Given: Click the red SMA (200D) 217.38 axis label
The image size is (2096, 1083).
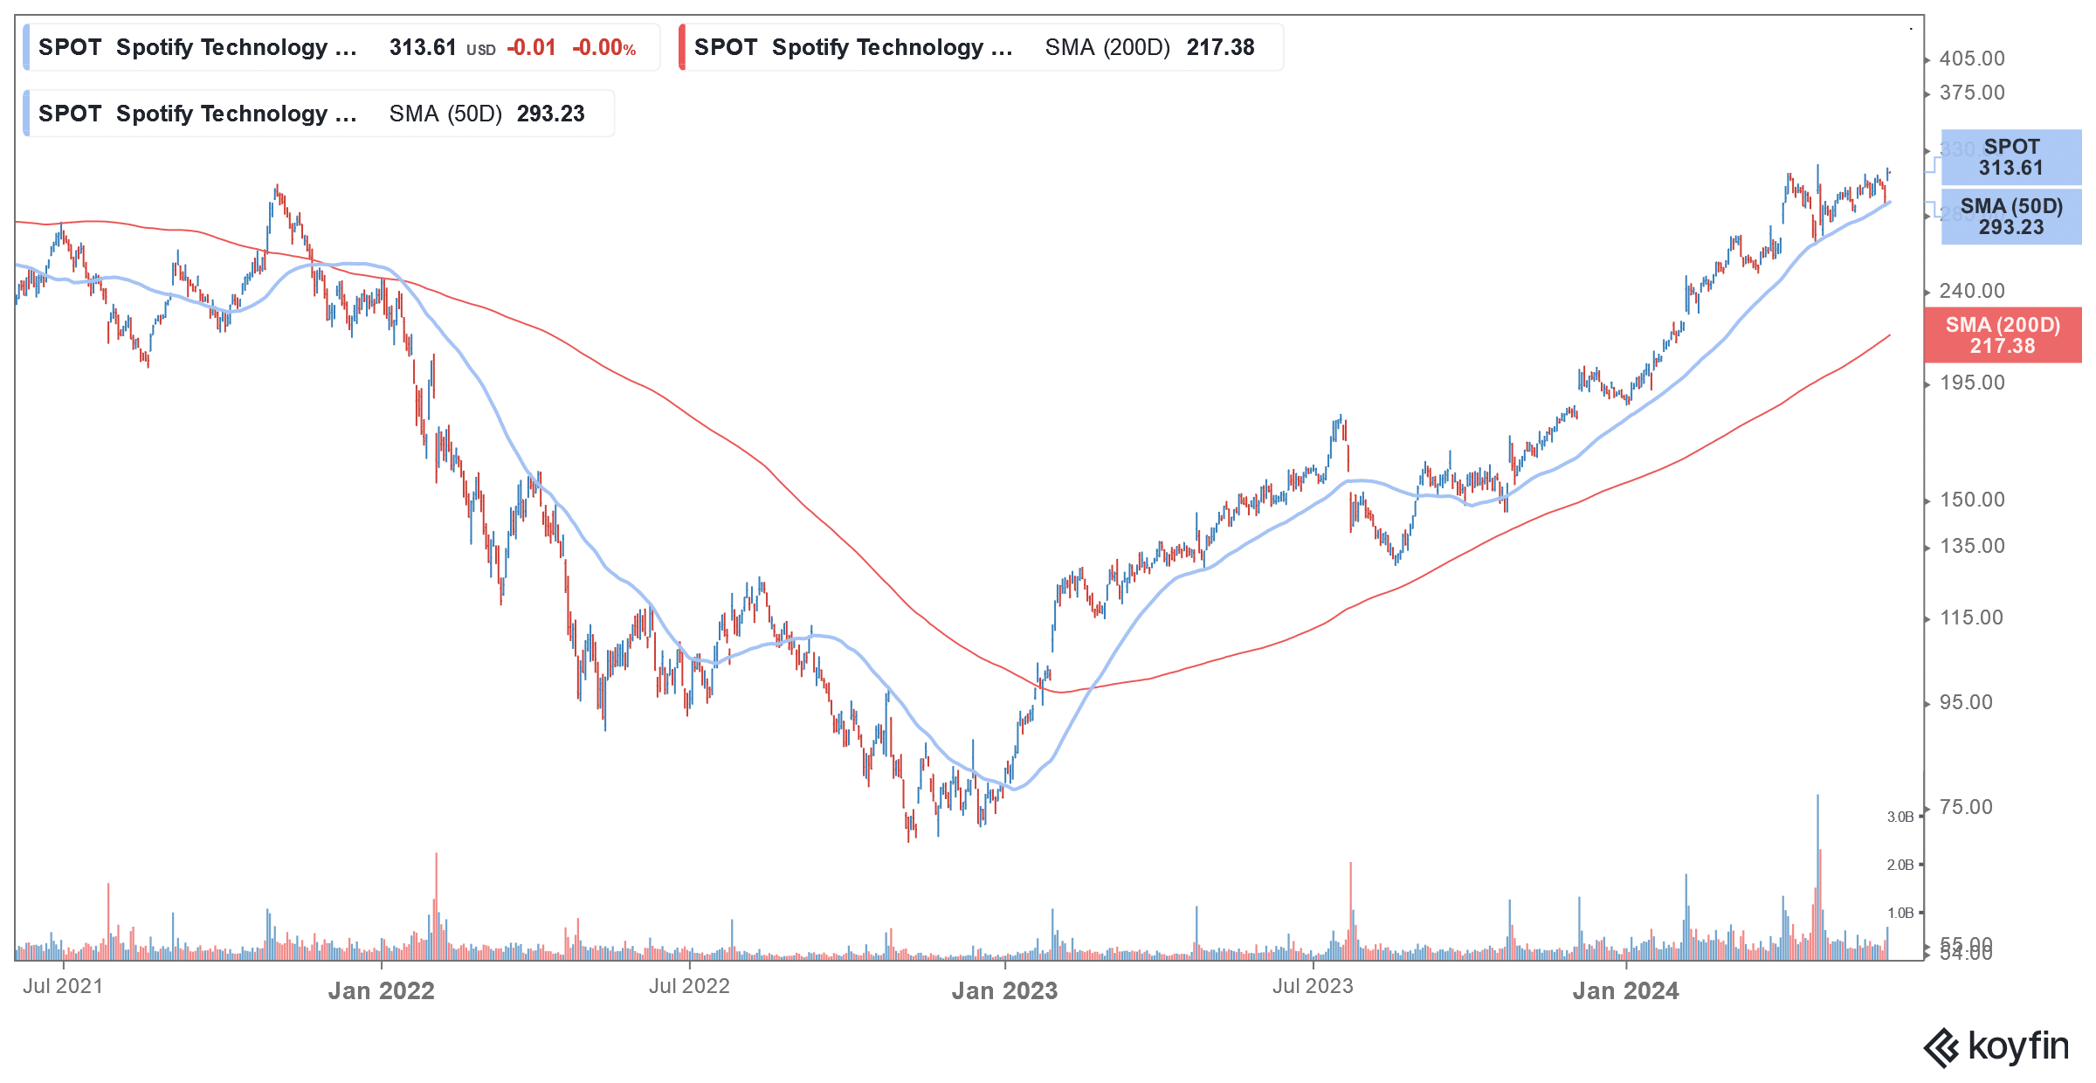Looking at the screenshot, I should 2003,335.
